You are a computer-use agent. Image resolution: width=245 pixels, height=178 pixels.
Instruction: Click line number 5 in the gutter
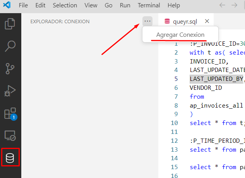(176, 79)
